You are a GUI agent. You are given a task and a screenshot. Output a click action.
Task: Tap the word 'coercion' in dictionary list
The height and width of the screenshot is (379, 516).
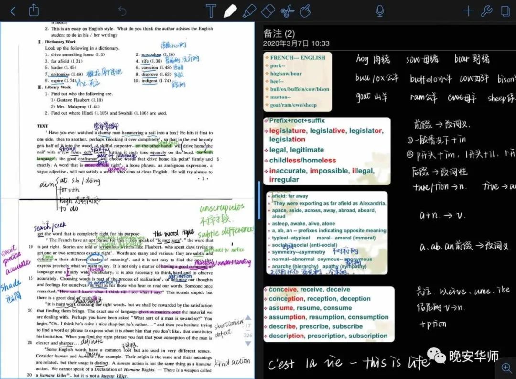tap(150, 67)
